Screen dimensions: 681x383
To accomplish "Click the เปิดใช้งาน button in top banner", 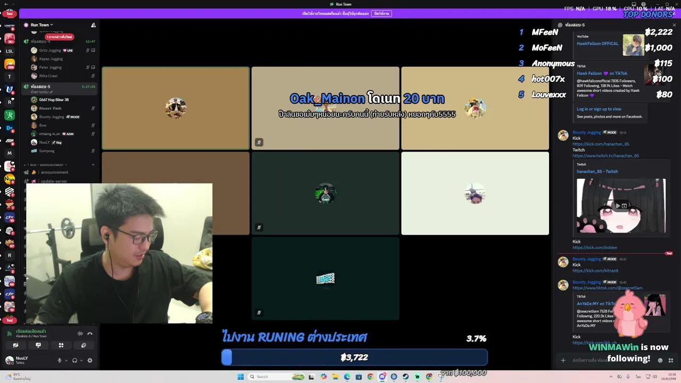I will [x=381, y=13].
